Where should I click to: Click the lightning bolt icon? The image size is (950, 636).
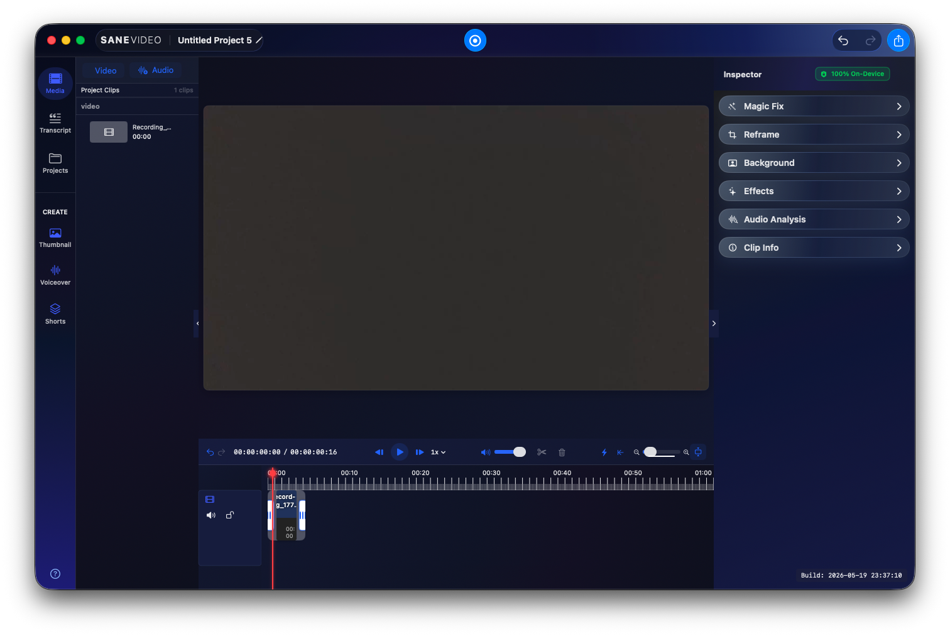tap(604, 452)
